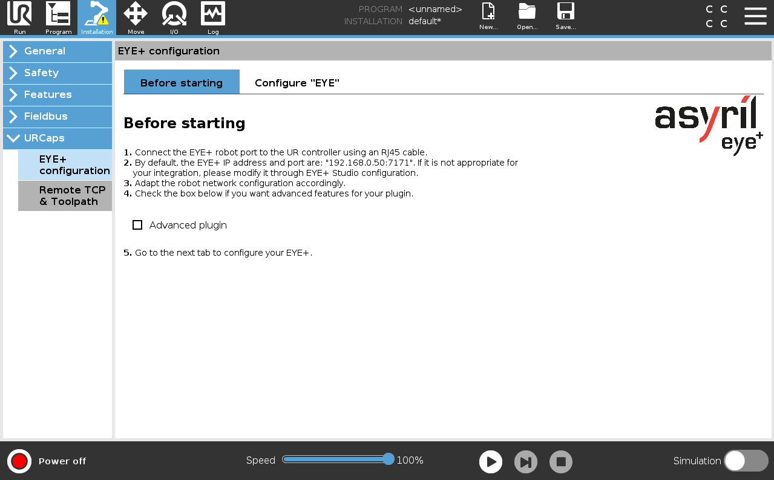The width and height of the screenshot is (774, 480).
Task: Open the Run screen icon
Action: point(19,18)
